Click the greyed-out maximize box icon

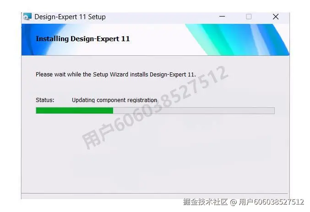249,16
